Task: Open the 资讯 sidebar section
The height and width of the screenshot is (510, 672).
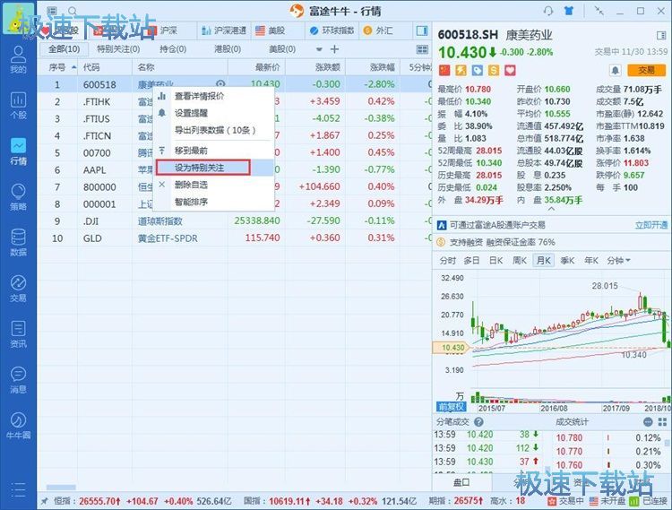Action: pyautogui.click(x=18, y=334)
